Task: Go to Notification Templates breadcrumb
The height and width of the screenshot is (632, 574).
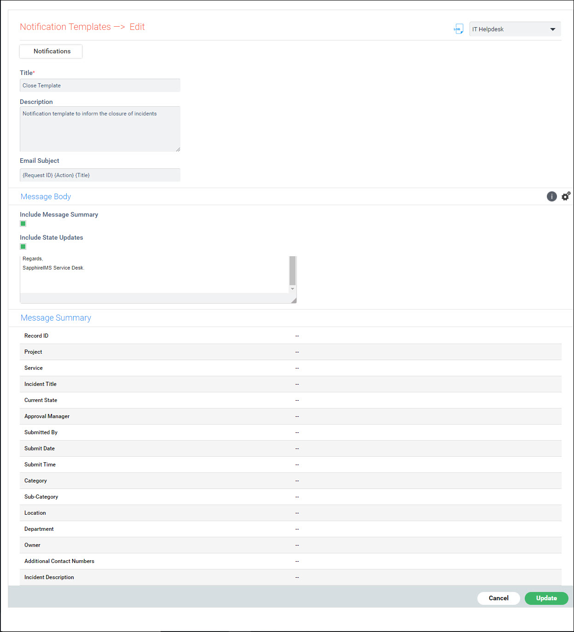Action: coord(65,27)
